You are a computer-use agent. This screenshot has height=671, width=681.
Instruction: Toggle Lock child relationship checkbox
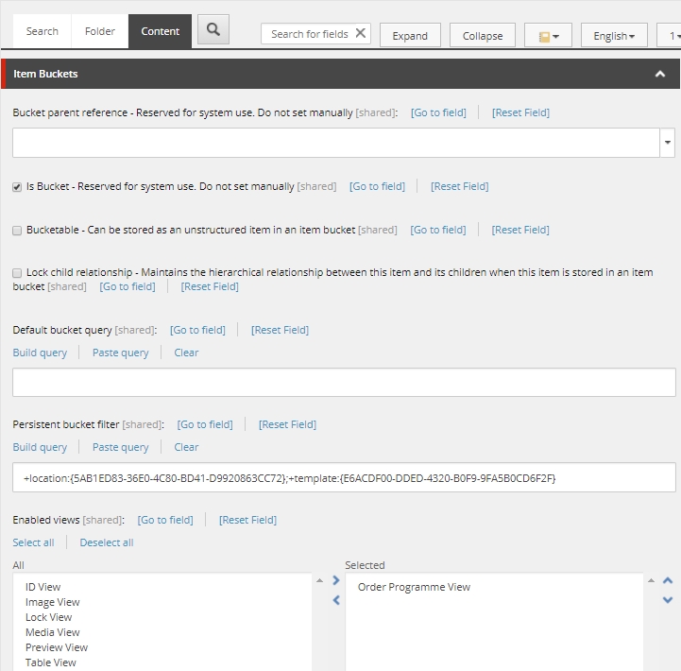point(17,273)
